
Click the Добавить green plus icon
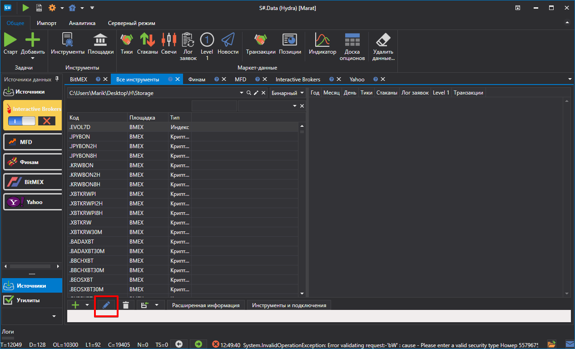click(x=33, y=40)
